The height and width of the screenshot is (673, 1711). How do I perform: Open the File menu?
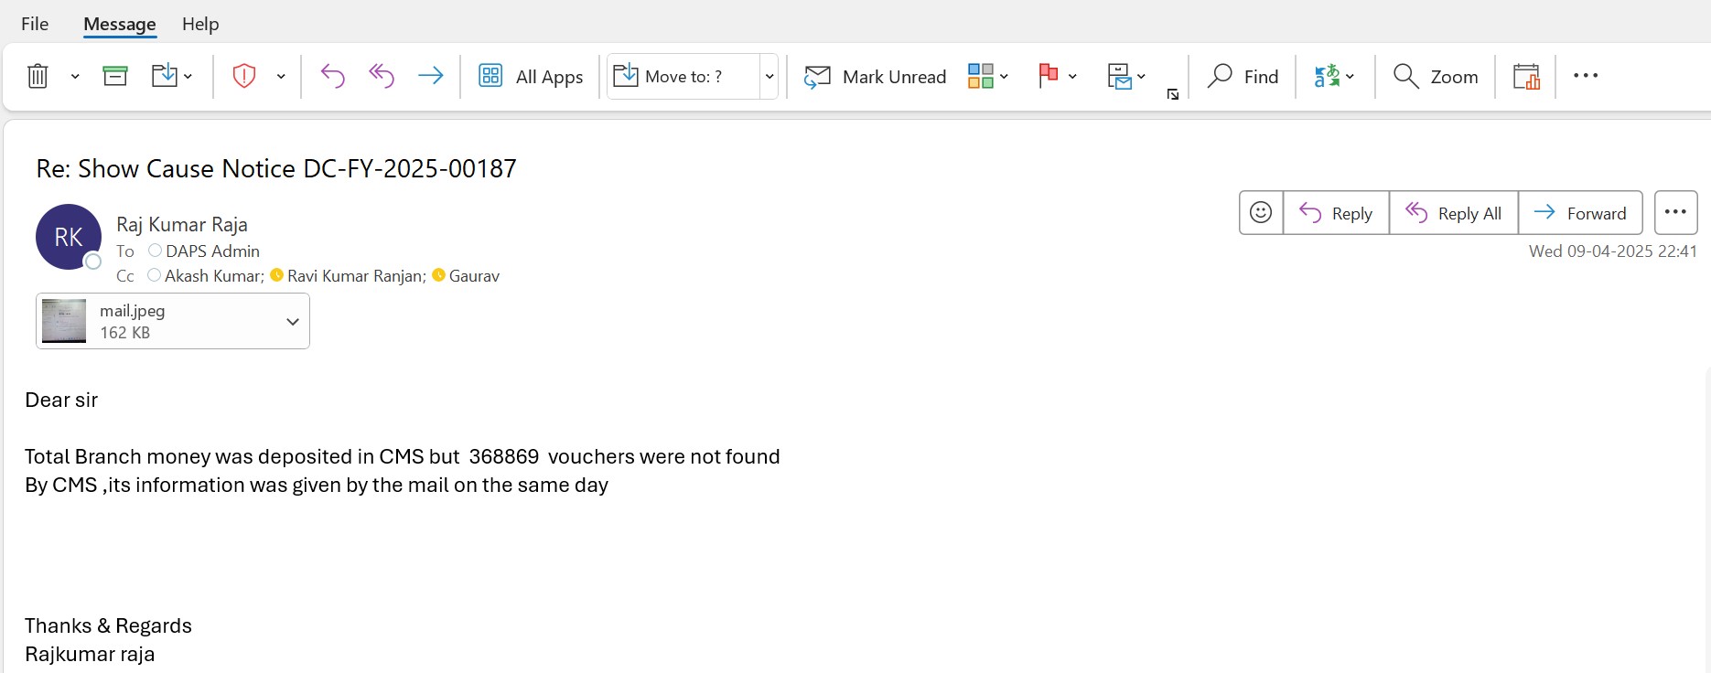click(35, 24)
